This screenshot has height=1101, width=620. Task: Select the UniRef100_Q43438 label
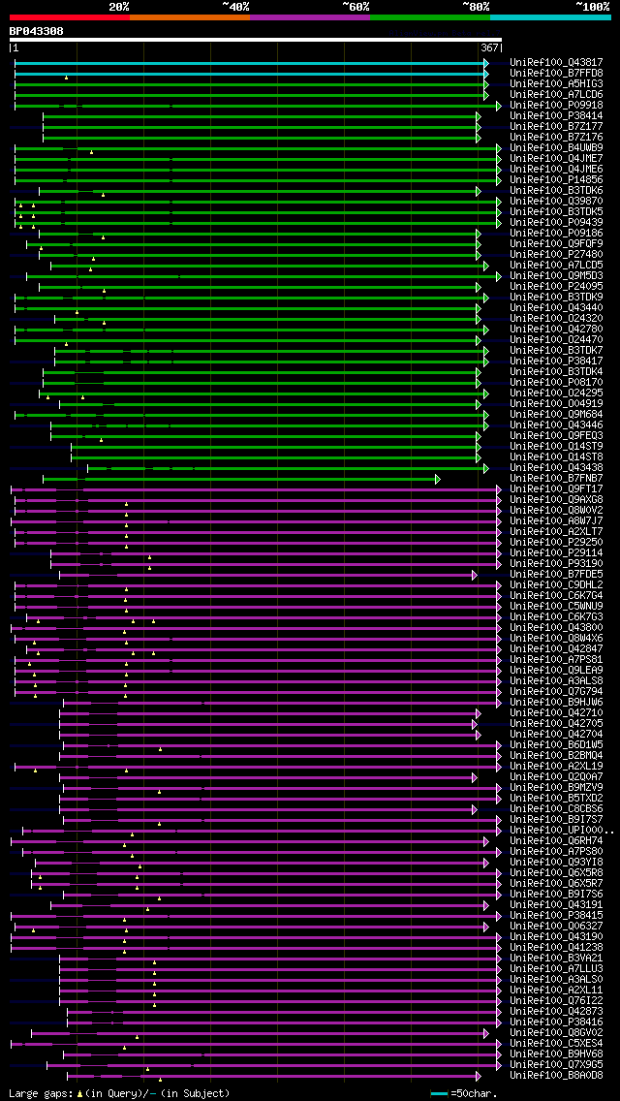tap(556, 468)
